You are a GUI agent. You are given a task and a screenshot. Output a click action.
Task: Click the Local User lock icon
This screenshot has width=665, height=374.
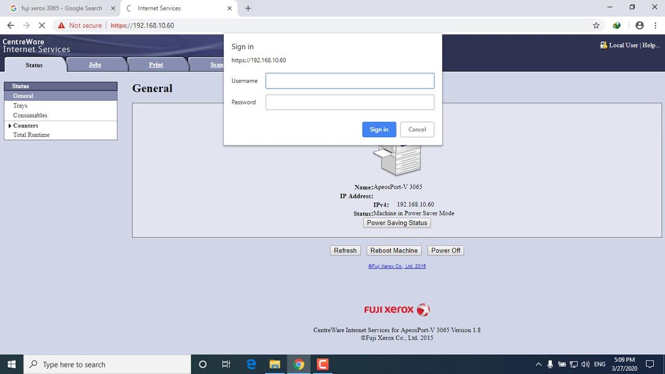[604, 45]
